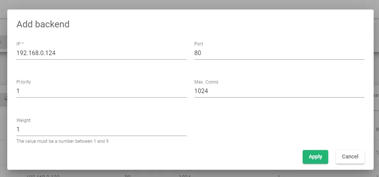Click the "Add backend" dialog title
The height and width of the screenshot is (177, 379).
pyautogui.click(x=43, y=24)
